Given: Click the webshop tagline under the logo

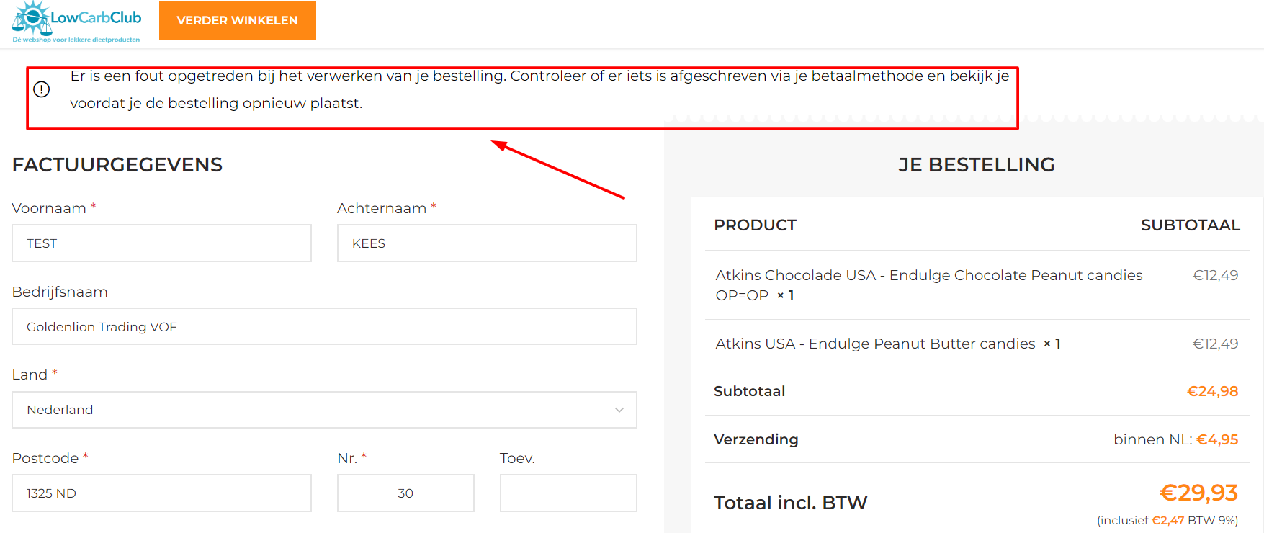Looking at the screenshot, I should click(76, 40).
